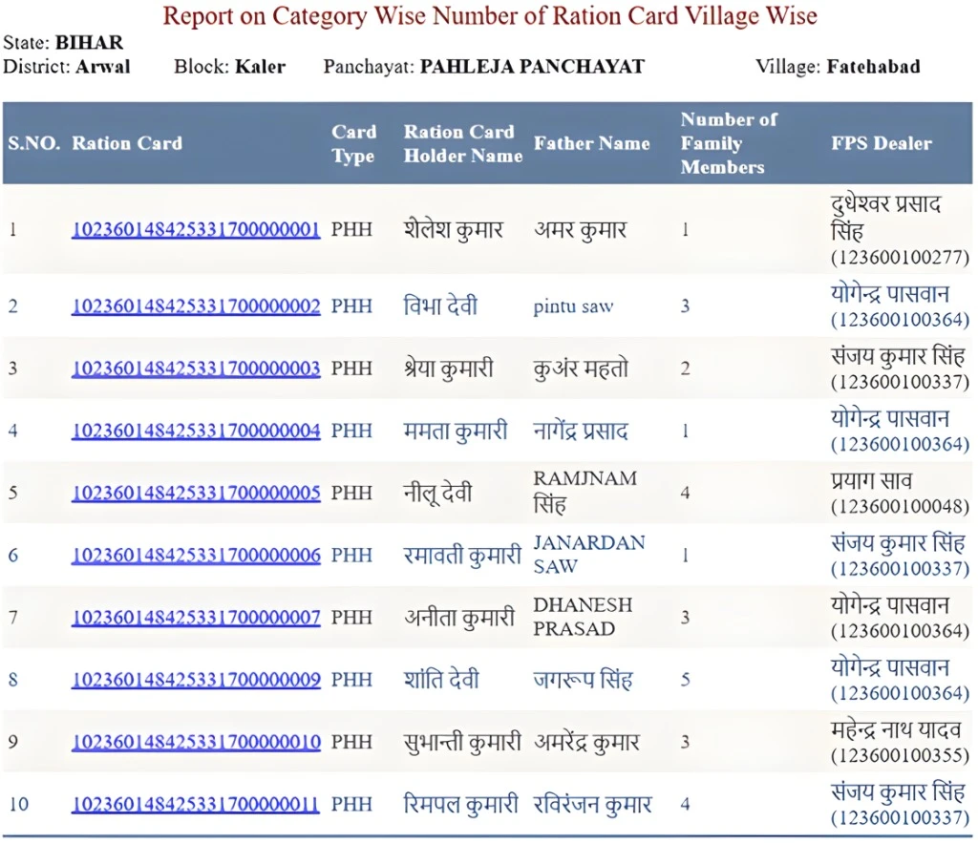This screenshot has height=843, width=978.
Task: Click the S.NO. column header
Action: [x=34, y=143]
